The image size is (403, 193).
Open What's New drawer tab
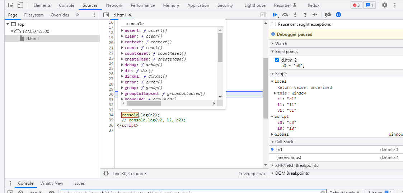52,183
